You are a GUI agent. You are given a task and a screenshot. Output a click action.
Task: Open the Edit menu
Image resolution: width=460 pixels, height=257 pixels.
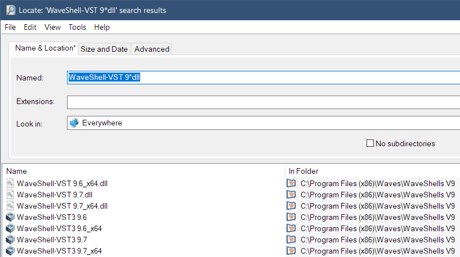(x=30, y=27)
